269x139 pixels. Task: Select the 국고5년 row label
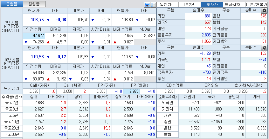coord(12,116)
